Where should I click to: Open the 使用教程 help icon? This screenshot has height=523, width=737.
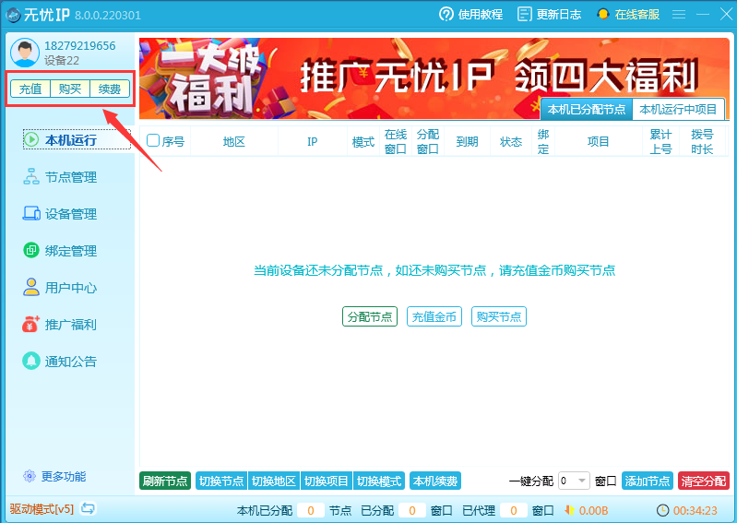(446, 14)
